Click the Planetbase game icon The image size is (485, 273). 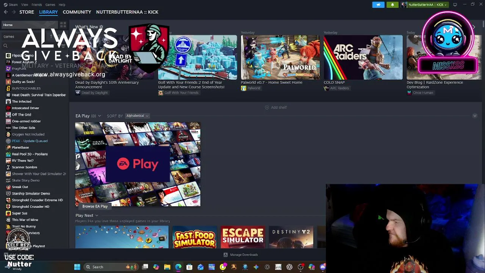[8, 147]
